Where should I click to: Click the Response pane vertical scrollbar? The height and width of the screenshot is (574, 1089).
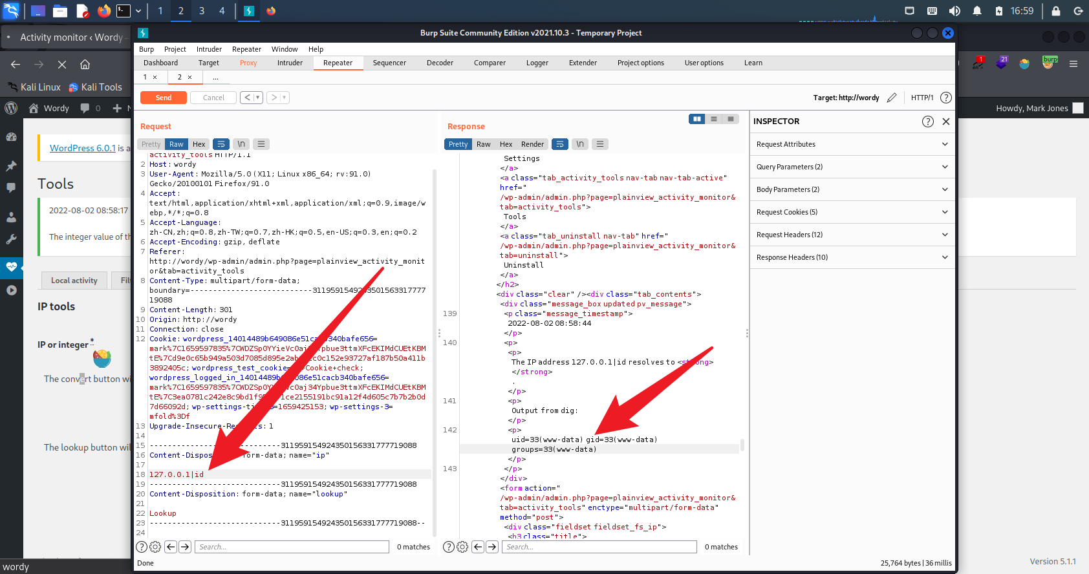pyautogui.click(x=742, y=445)
